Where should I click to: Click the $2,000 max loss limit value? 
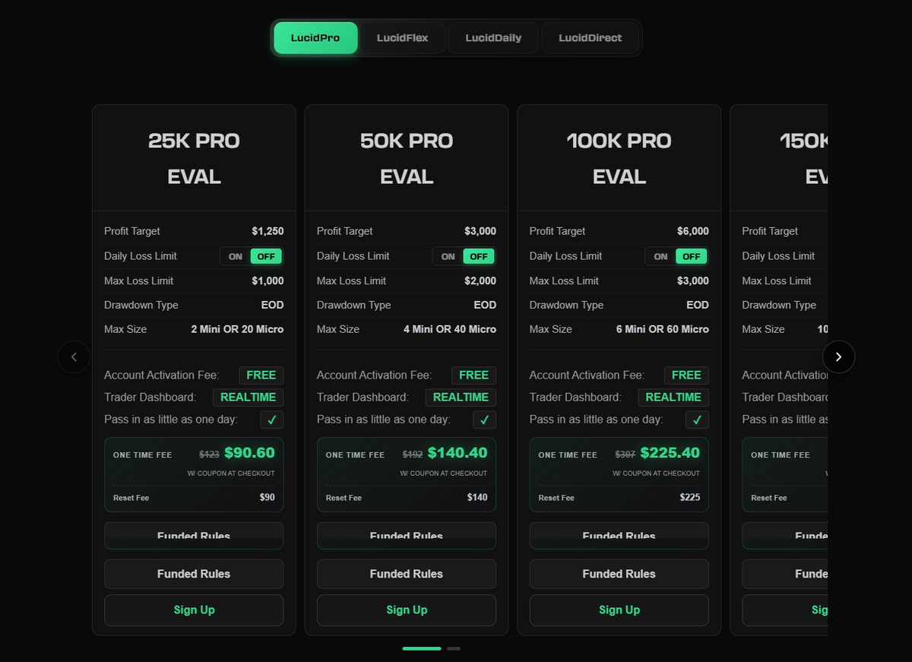click(x=480, y=280)
